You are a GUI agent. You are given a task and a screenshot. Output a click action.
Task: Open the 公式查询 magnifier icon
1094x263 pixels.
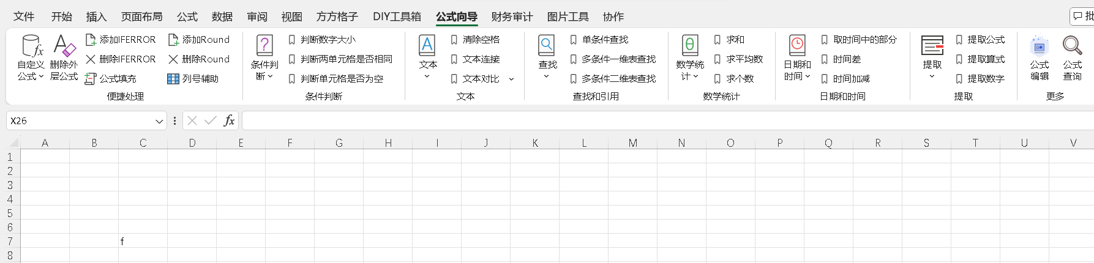[1072, 46]
